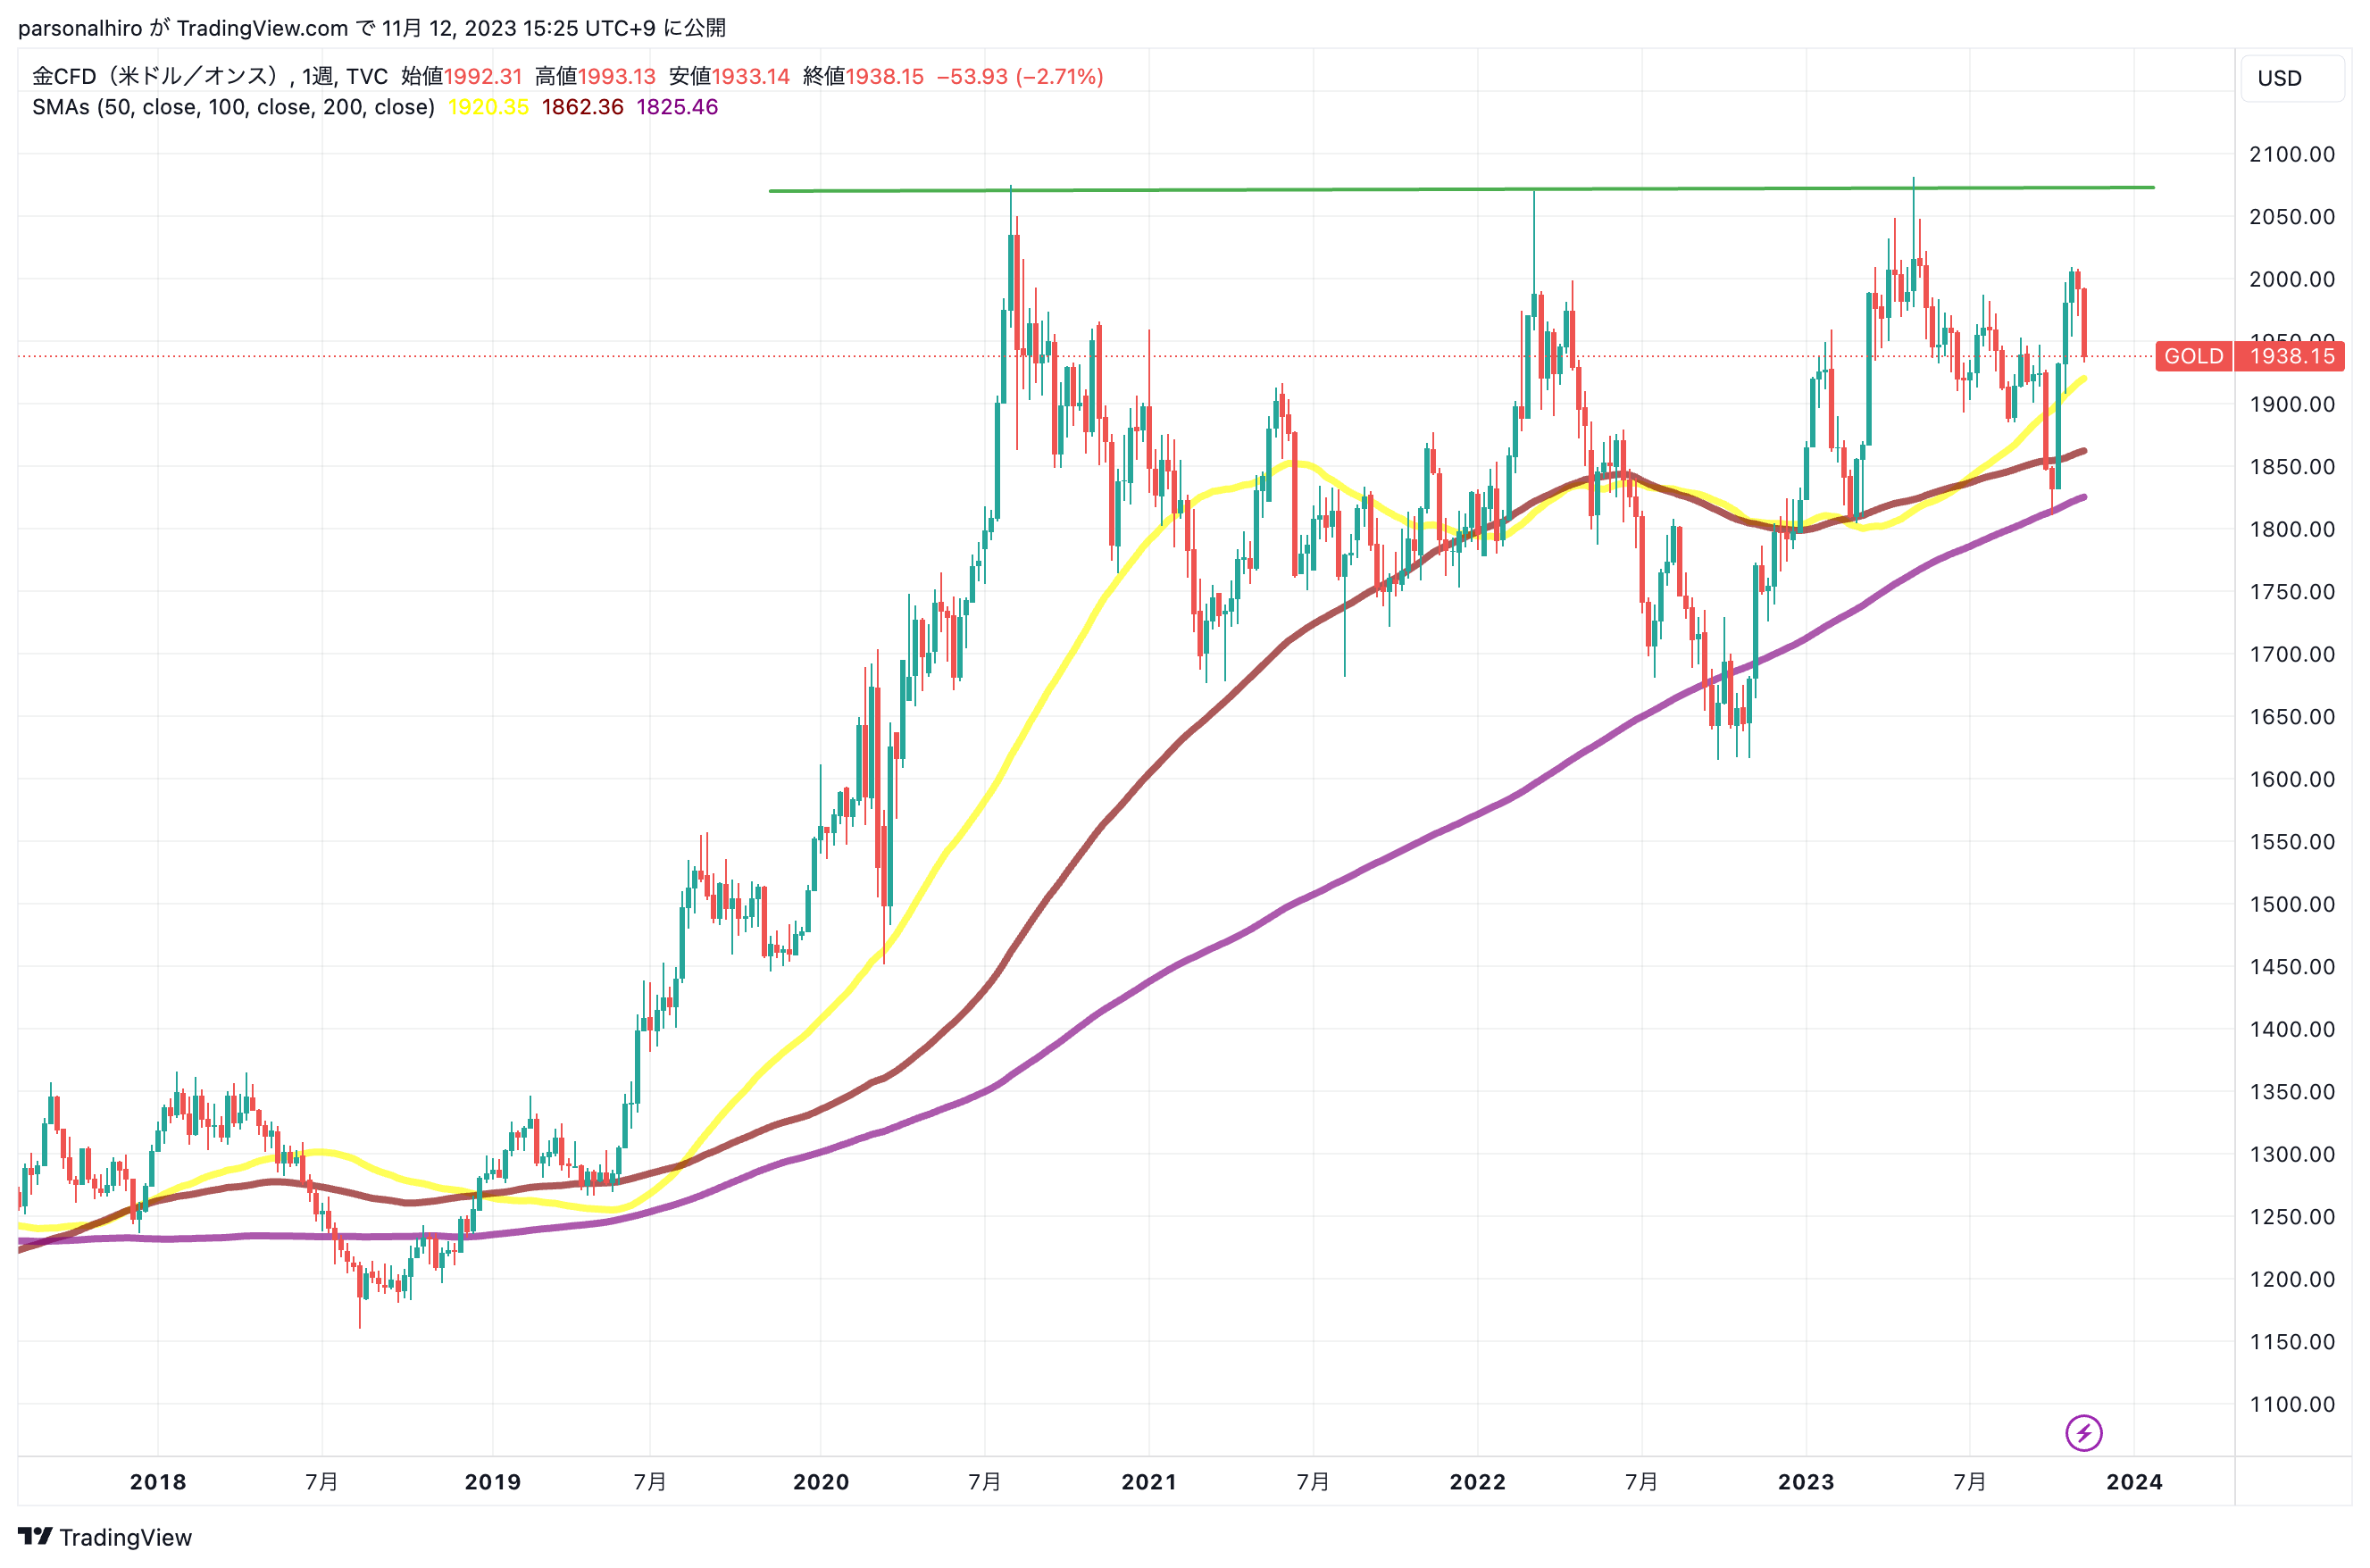Click the dark red SMA value 1862.36

click(582, 107)
